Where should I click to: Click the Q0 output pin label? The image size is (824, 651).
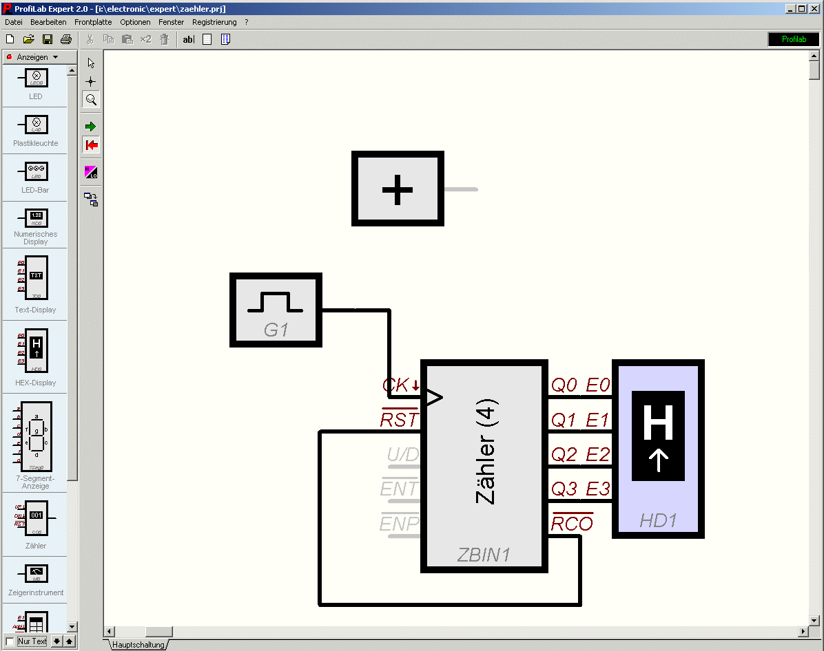(x=564, y=385)
